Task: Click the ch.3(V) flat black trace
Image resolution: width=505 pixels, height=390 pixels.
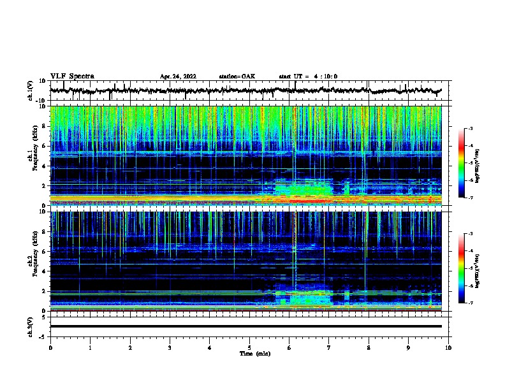Action: tap(246, 326)
